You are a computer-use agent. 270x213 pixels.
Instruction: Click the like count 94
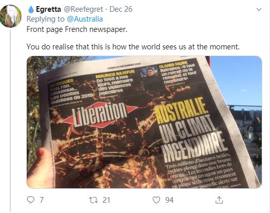click(170, 200)
